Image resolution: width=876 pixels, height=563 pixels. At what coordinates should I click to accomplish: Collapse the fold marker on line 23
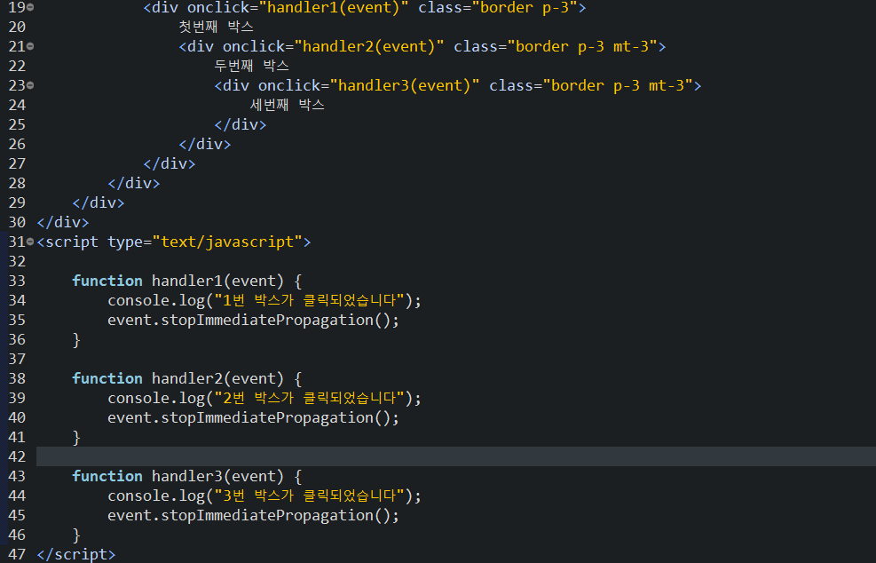(x=30, y=85)
